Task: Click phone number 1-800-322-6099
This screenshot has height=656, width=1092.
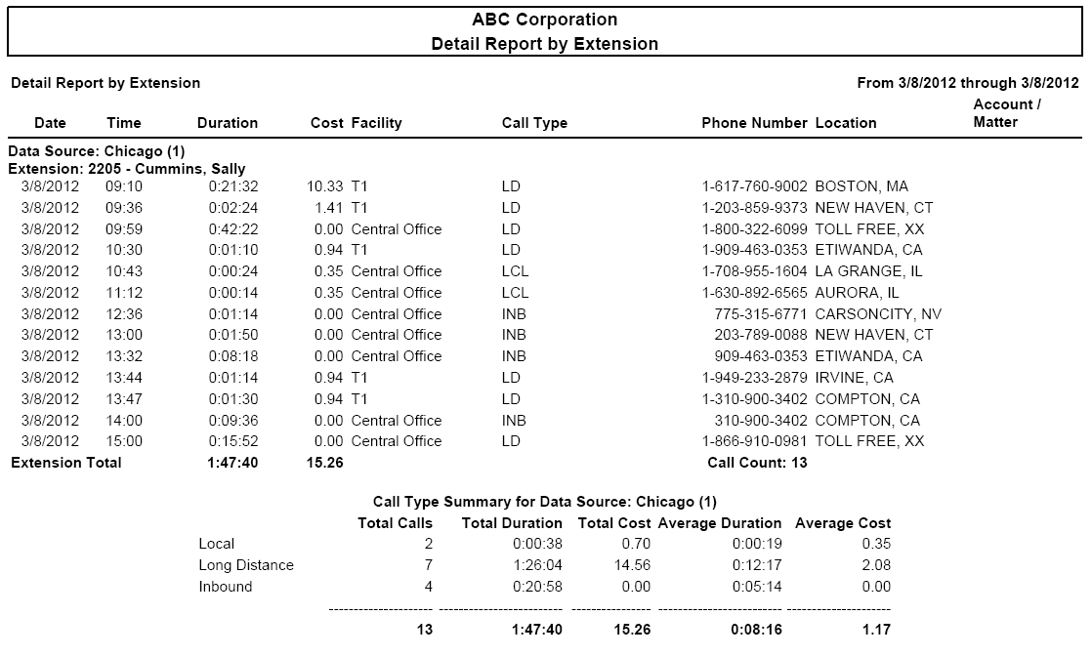Action: [x=754, y=229]
